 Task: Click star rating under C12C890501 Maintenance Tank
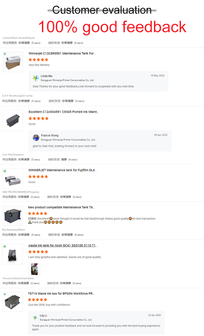pos(38,59)
